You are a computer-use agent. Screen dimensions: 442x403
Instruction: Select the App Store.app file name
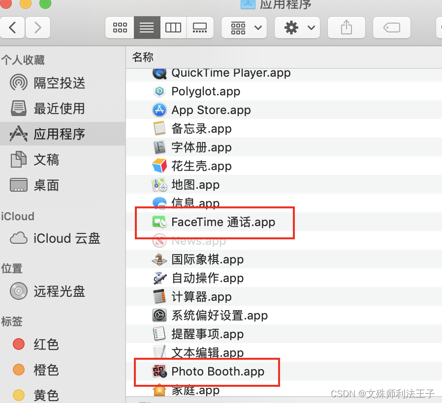tap(211, 110)
